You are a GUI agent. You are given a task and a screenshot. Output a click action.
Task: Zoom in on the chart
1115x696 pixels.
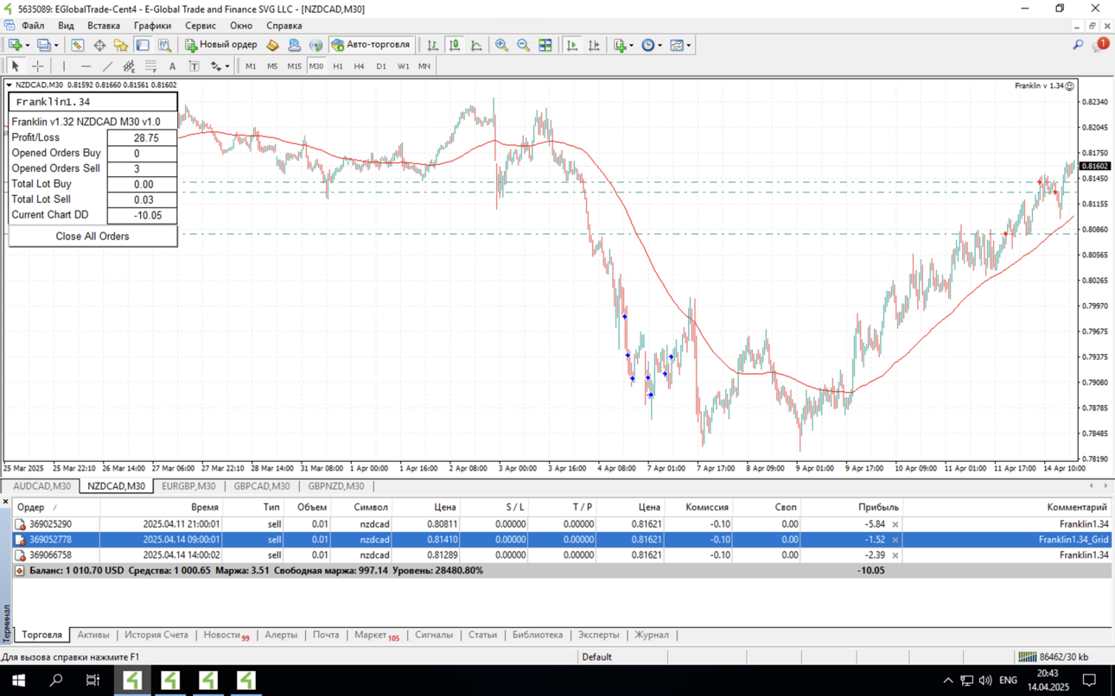click(x=501, y=45)
